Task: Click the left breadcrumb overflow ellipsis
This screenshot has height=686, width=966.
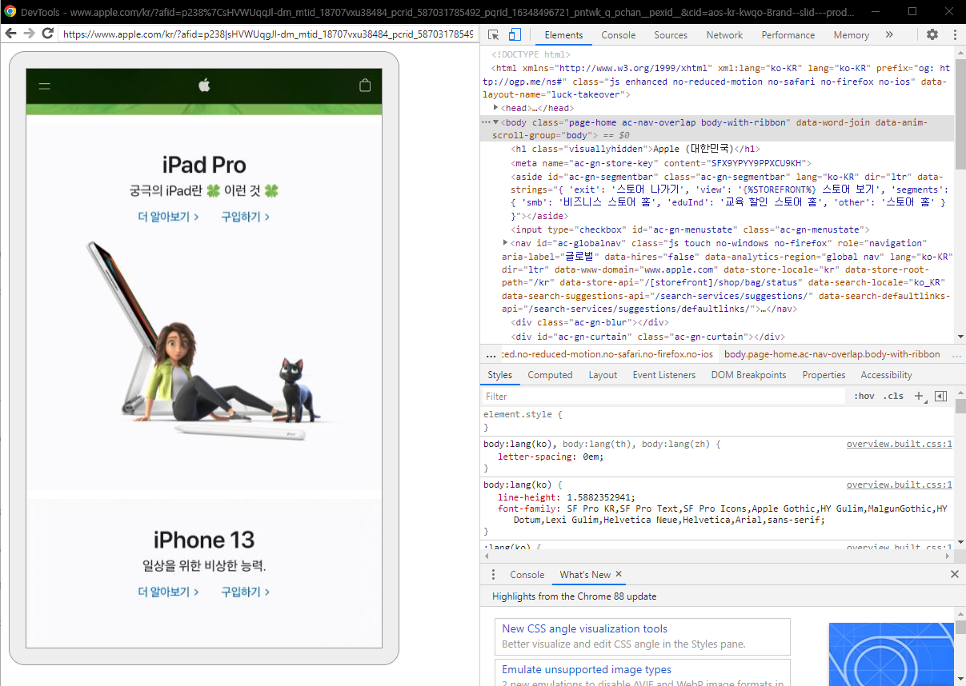Action: click(x=491, y=354)
